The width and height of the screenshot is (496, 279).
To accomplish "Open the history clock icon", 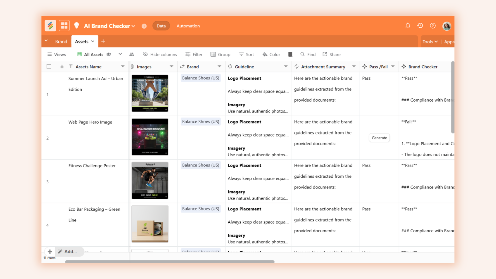I will pos(420,26).
